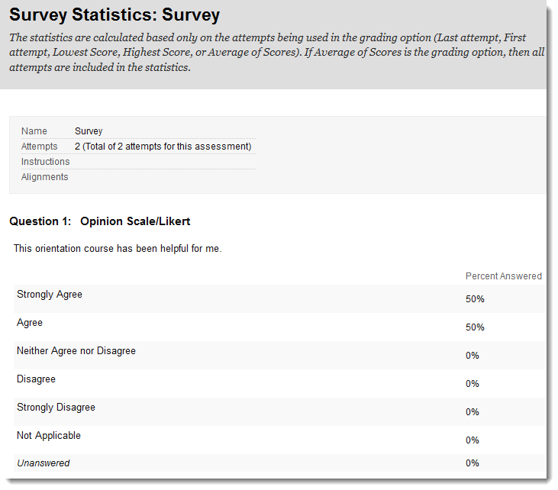The height and width of the screenshot is (490, 558).
Task: Select the Neither Agree nor Disagree row
Action: tap(76, 351)
